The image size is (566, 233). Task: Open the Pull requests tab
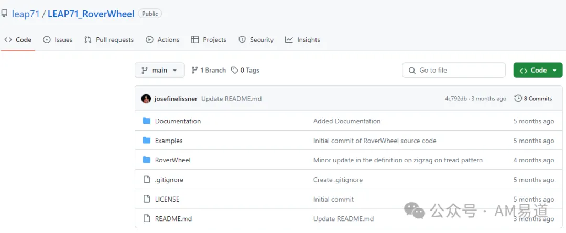[x=109, y=40]
